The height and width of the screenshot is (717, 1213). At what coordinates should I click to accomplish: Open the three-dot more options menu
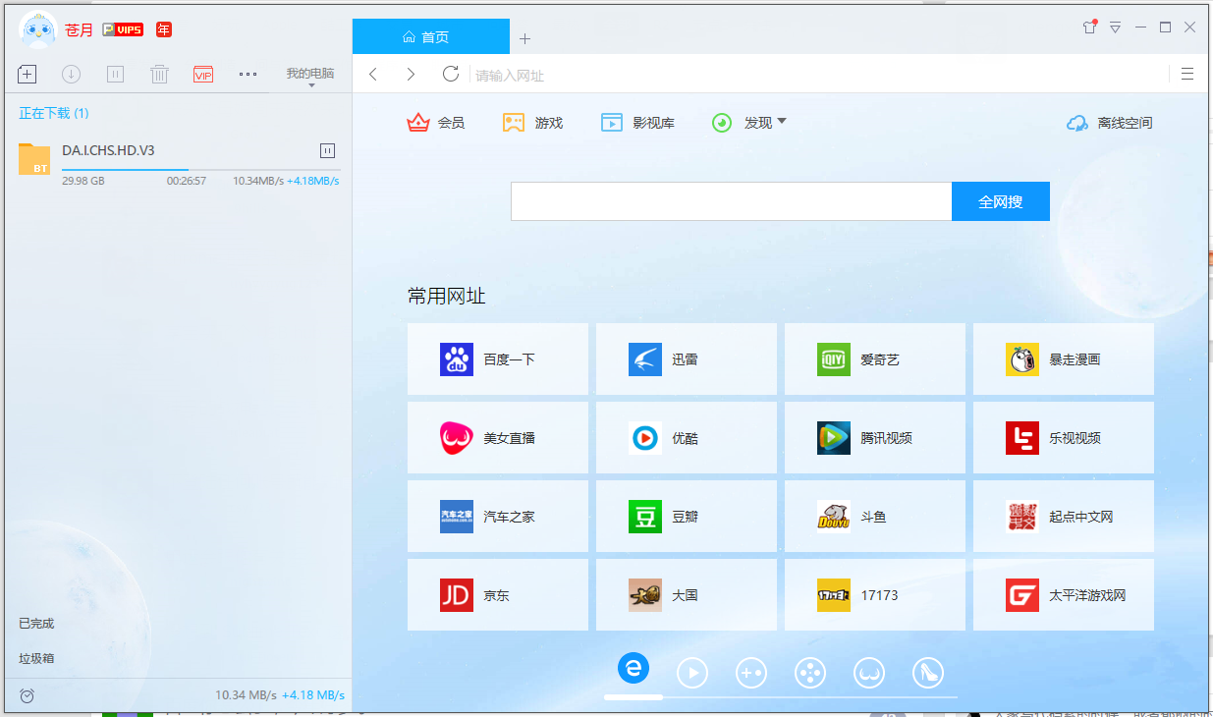click(248, 74)
